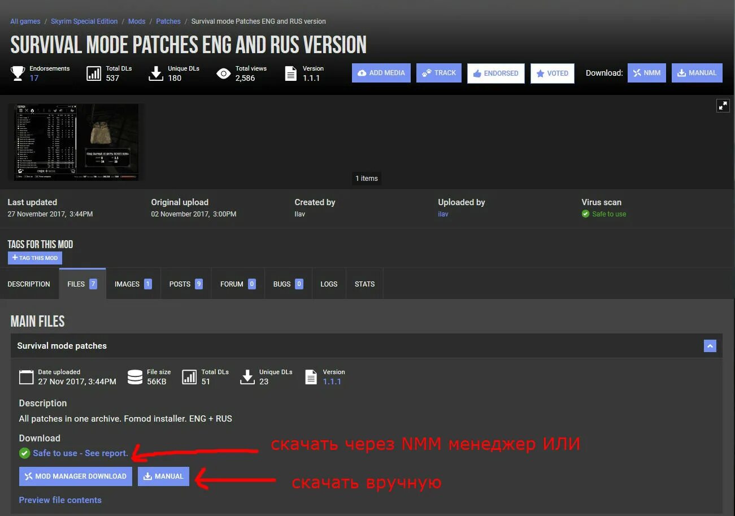Click 'Survival mode patches' file title

click(62, 346)
